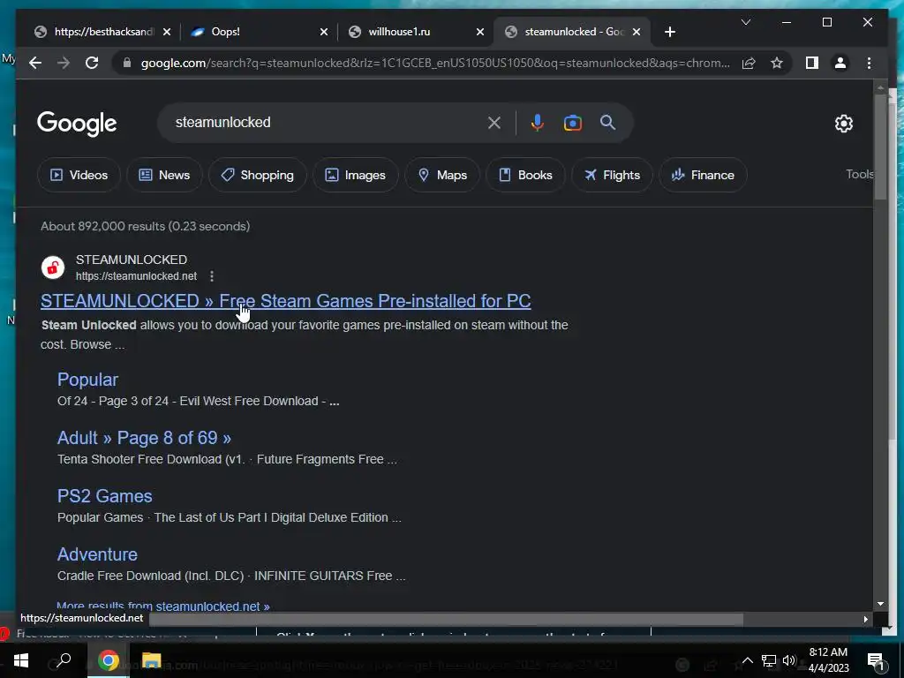Click the vertical scrollbar down arrow

pyautogui.click(x=880, y=604)
